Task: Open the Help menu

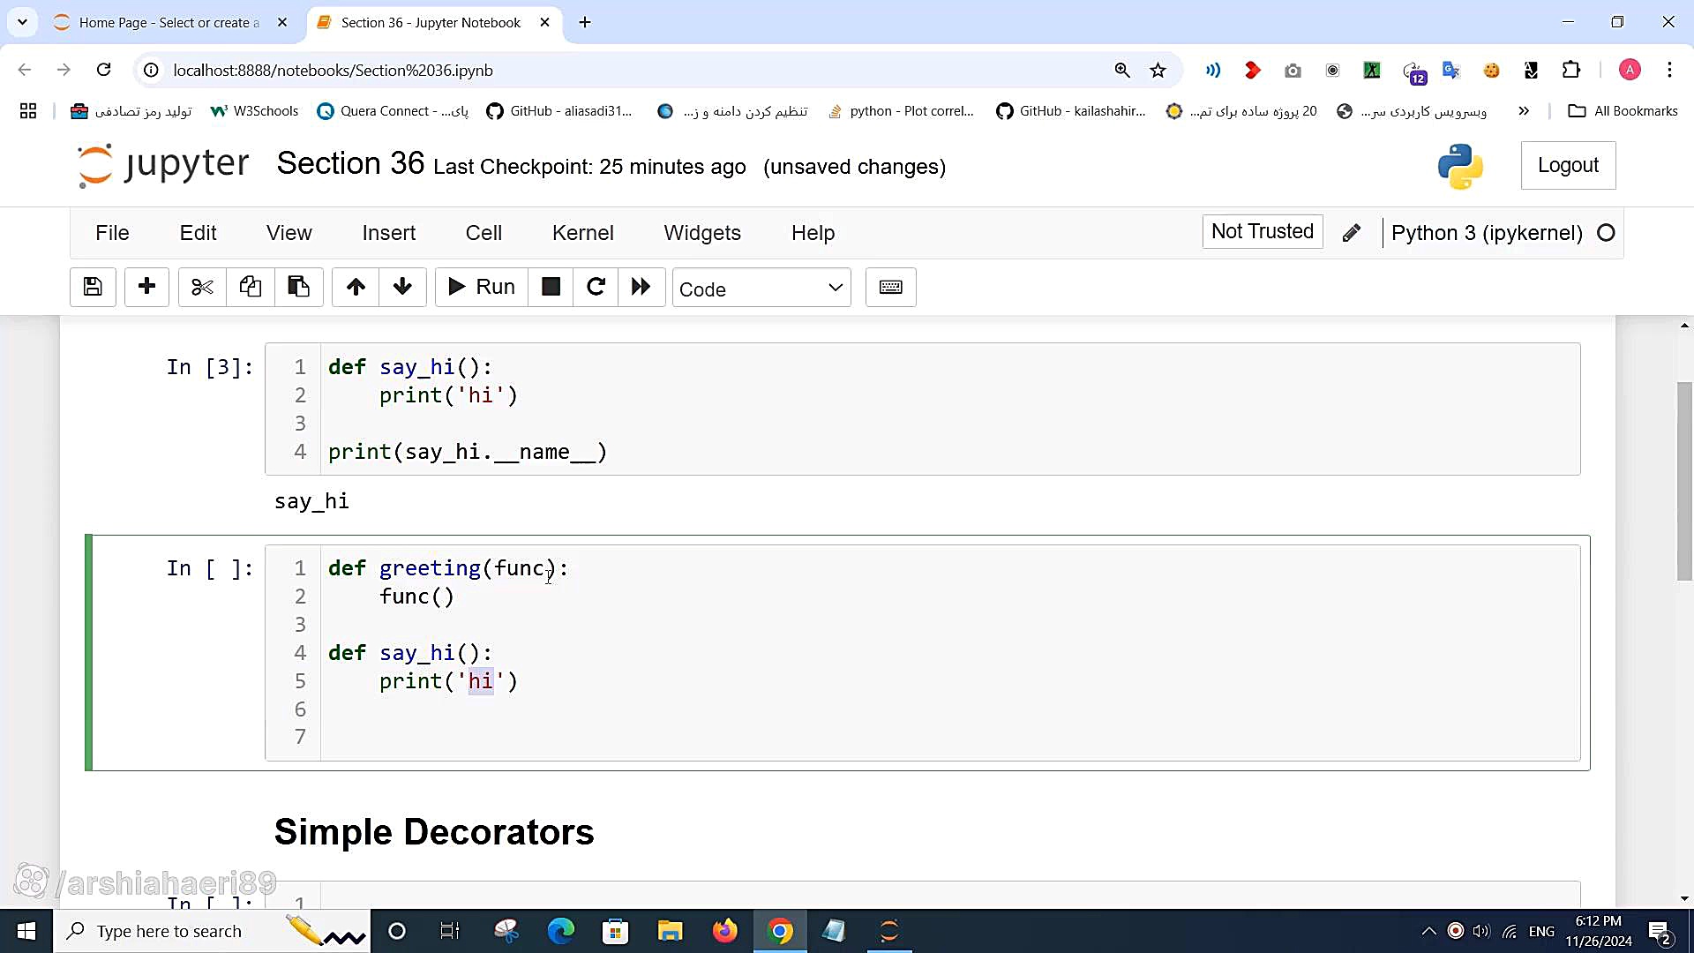Action: (x=813, y=233)
